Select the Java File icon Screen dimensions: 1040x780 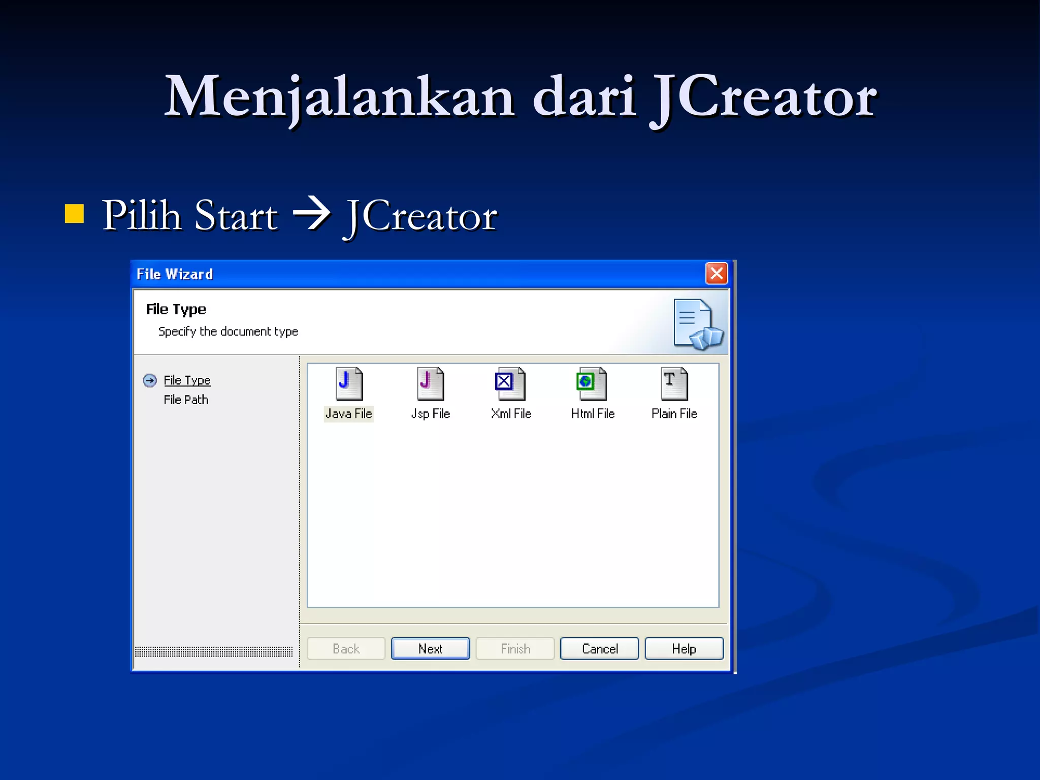349,384
